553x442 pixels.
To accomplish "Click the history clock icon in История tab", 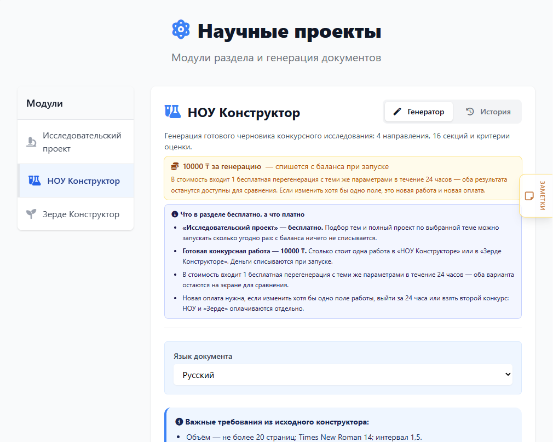I will pyautogui.click(x=470, y=112).
